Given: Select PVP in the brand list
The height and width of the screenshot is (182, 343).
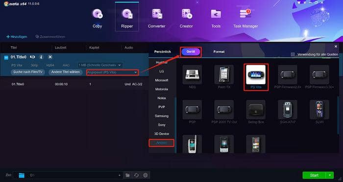Looking at the screenshot, I should pos(162,107).
